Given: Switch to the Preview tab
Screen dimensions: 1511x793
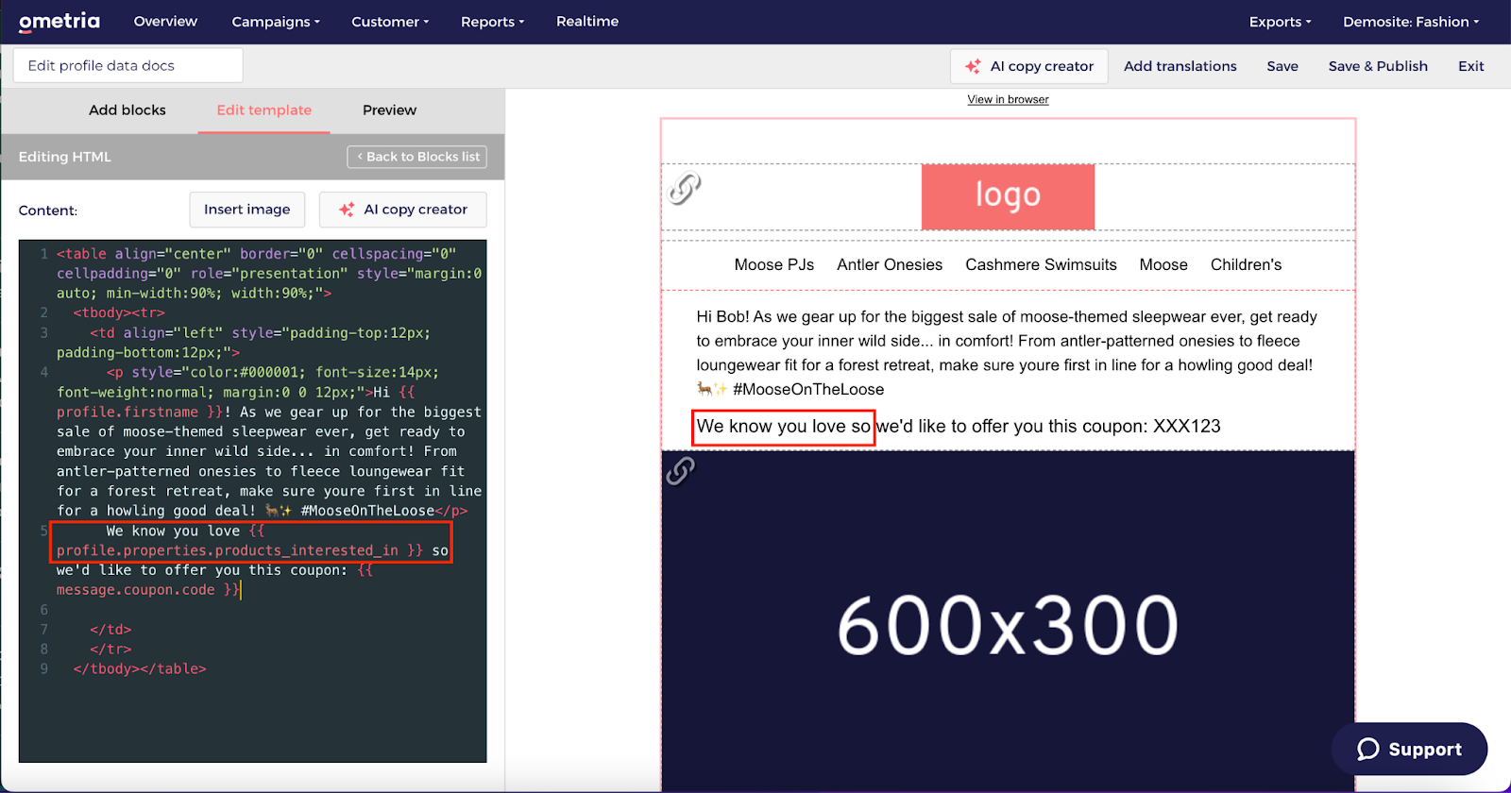Looking at the screenshot, I should click(389, 110).
